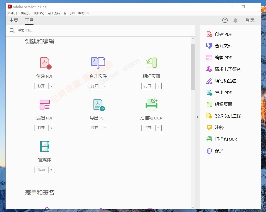Expand the dropdown arrow next to 组织页面 打开
266x212 pixels.
pos(158,86)
